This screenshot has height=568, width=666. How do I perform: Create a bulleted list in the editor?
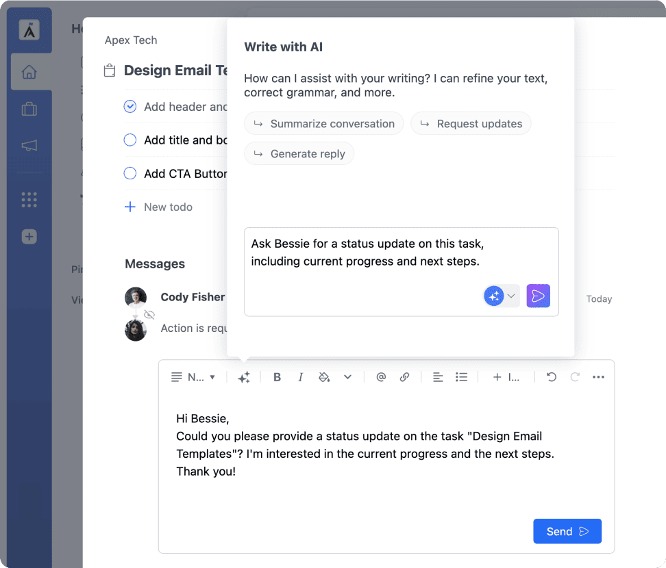tap(461, 377)
